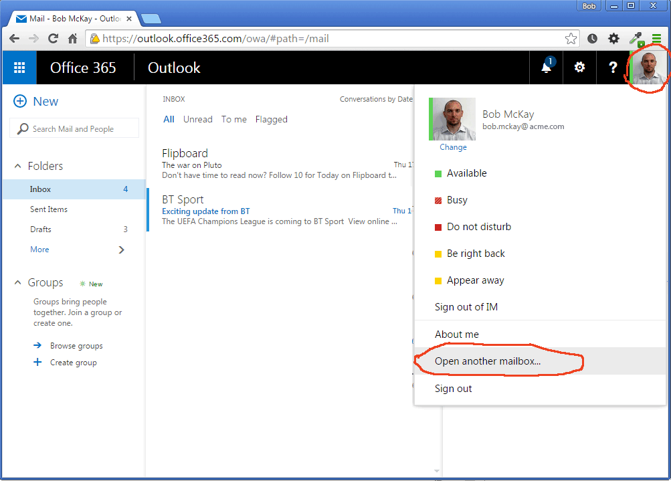Click the profile photo in the header
The height and width of the screenshot is (481, 671).
pyautogui.click(x=649, y=68)
